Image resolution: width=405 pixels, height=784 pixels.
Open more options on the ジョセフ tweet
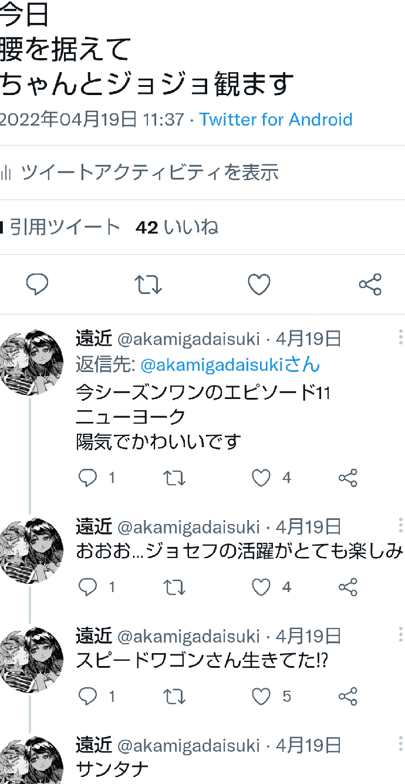pos(400,525)
